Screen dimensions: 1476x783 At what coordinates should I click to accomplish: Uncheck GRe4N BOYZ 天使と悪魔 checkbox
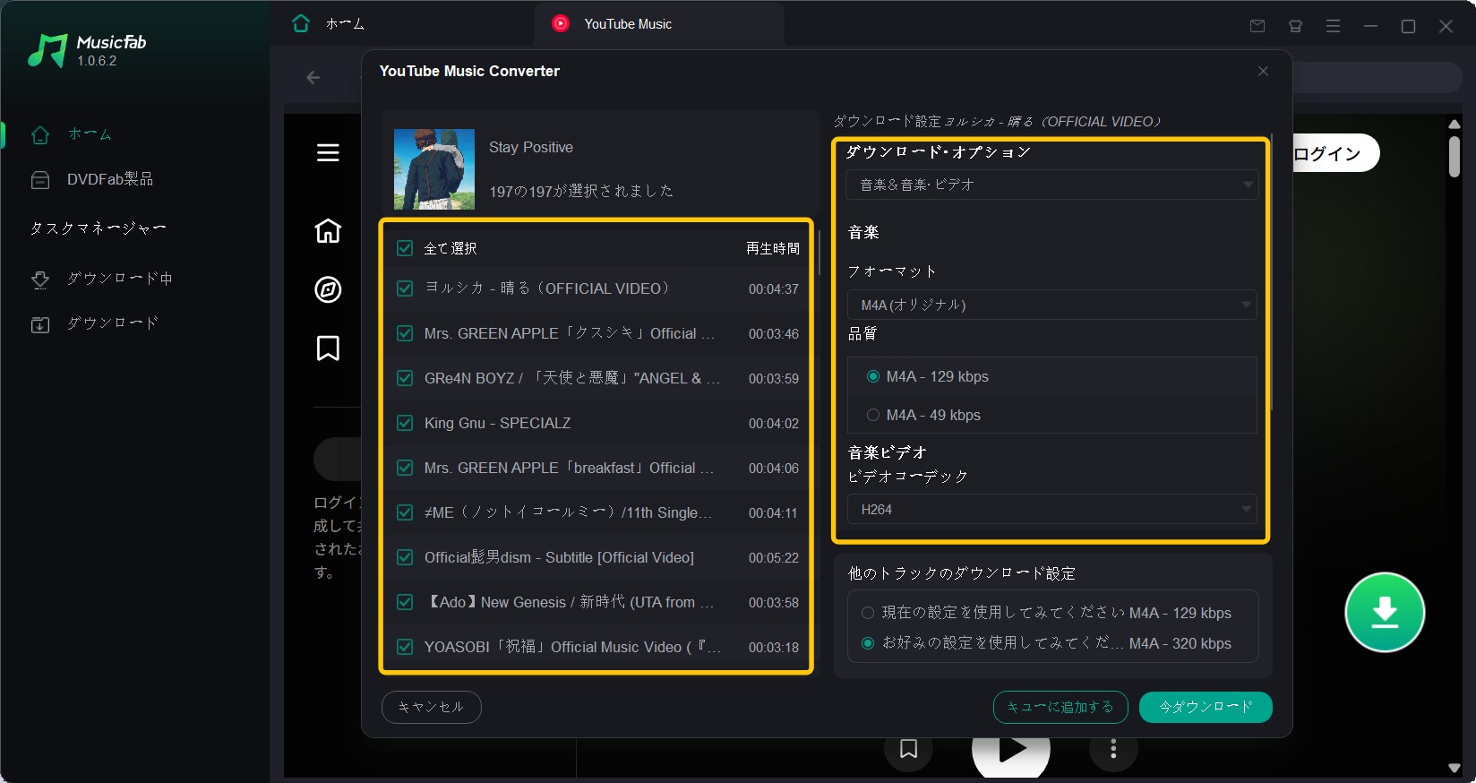coord(405,378)
